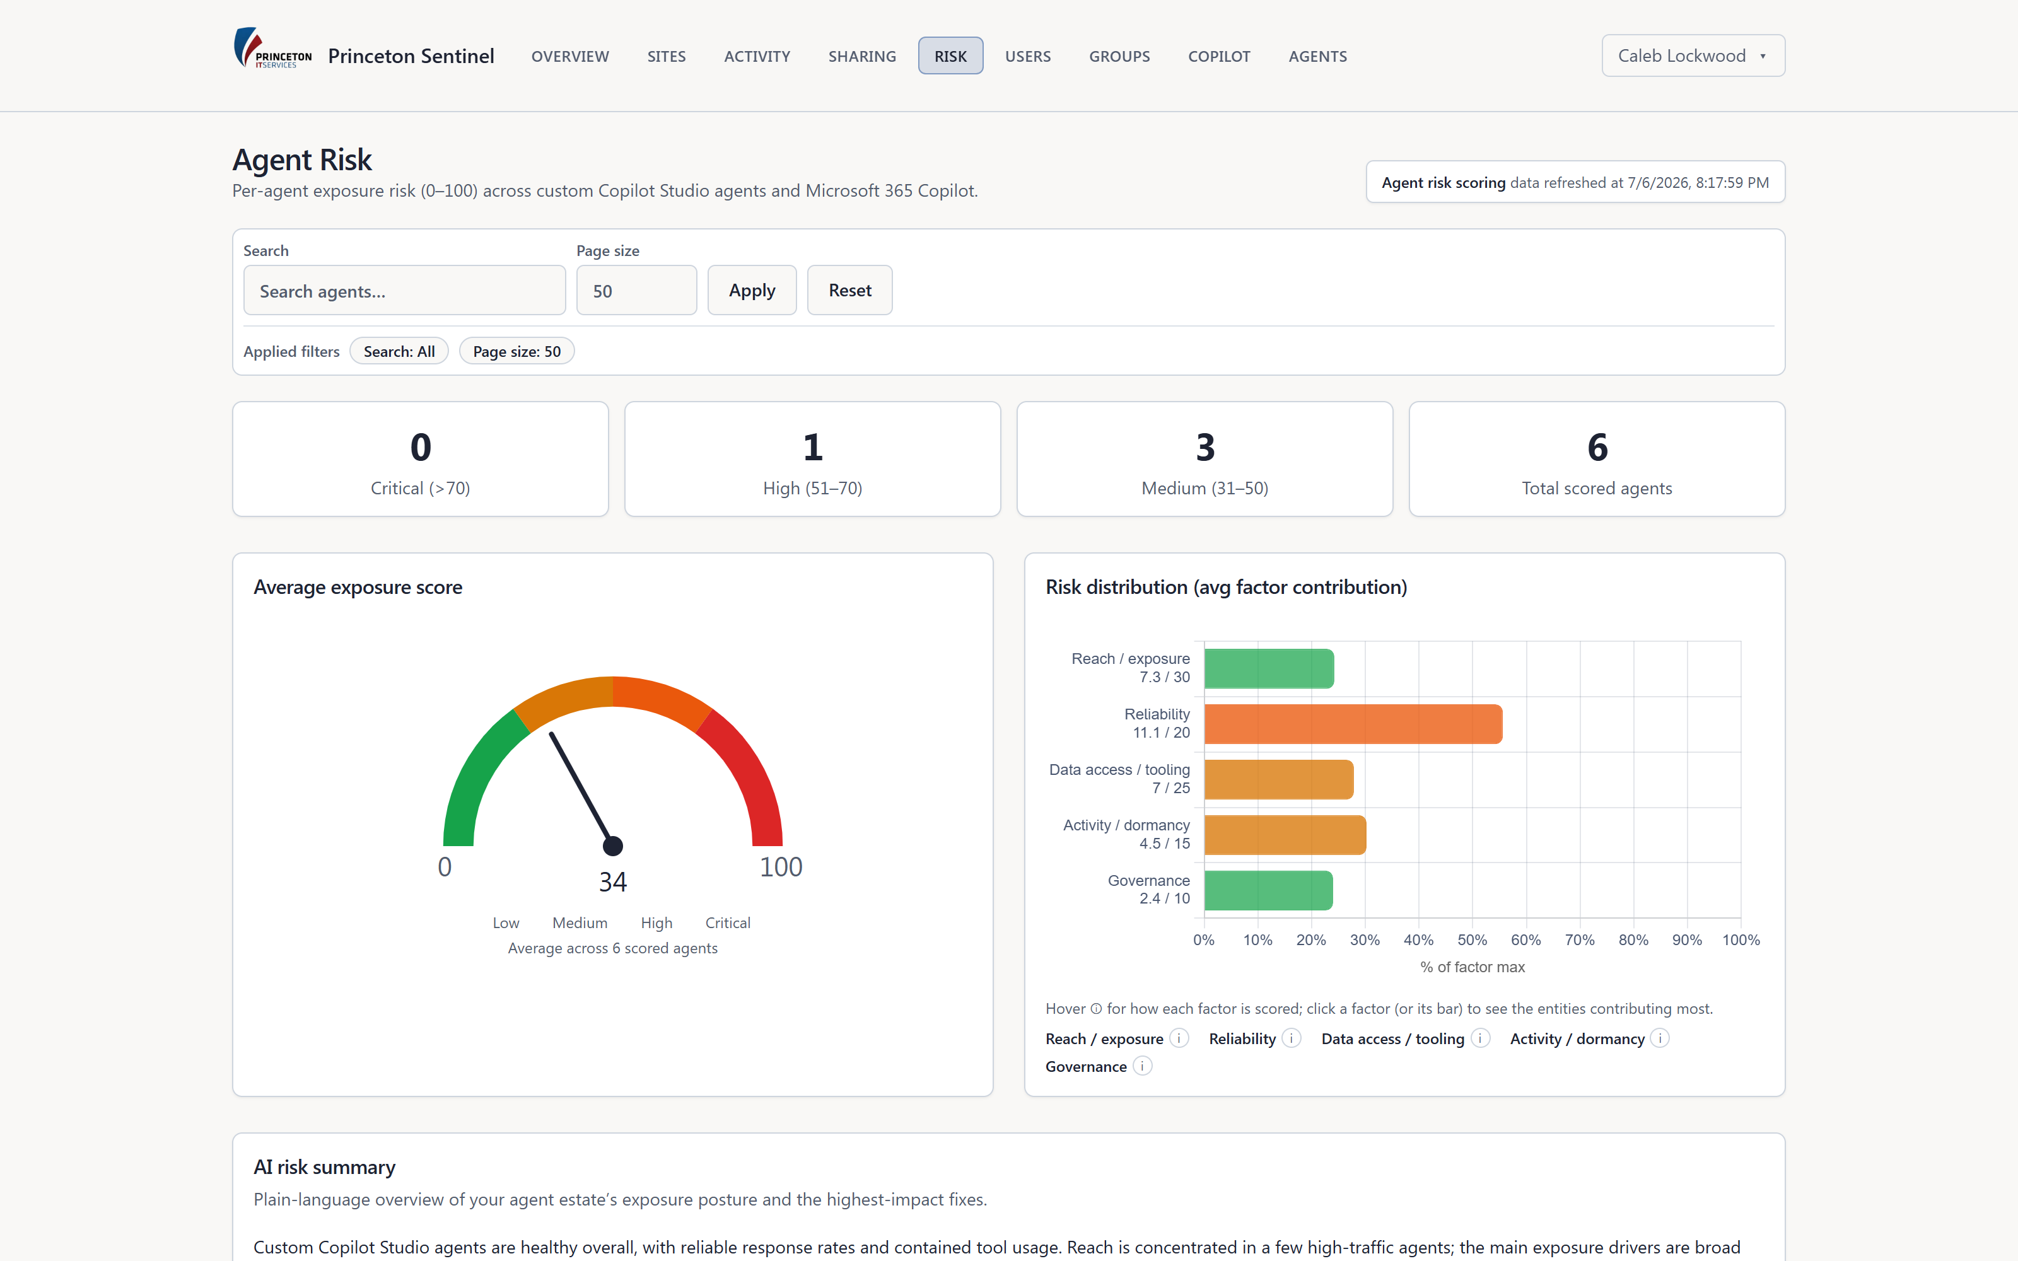Click the Page size: 50 filter chip
Viewport: 2018px width, 1261px height.
[x=517, y=351]
